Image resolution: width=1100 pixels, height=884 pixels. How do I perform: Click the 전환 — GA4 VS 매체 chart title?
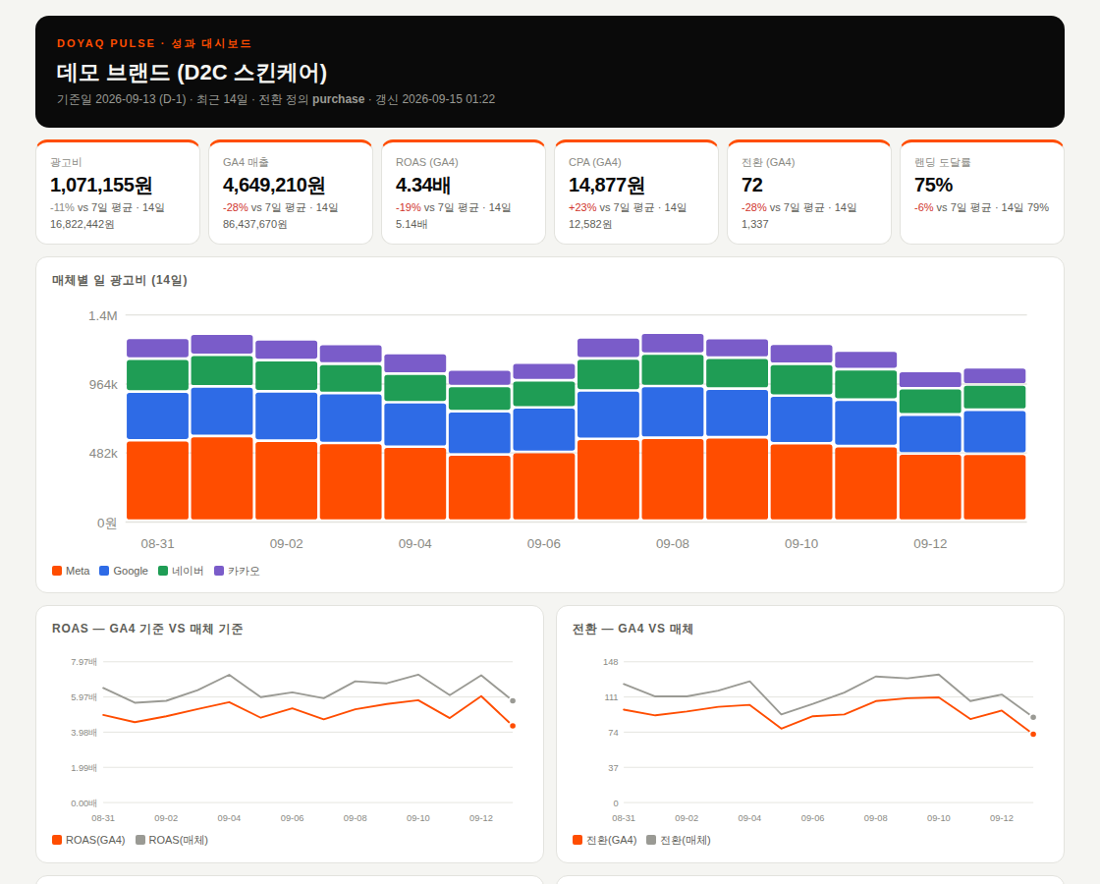632,629
